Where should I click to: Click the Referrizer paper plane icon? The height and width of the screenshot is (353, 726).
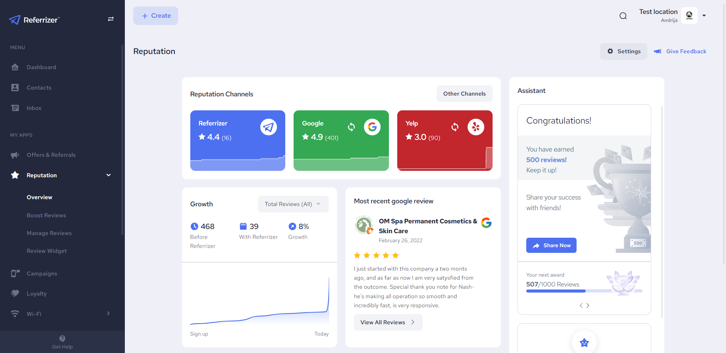[x=269, y=127]
